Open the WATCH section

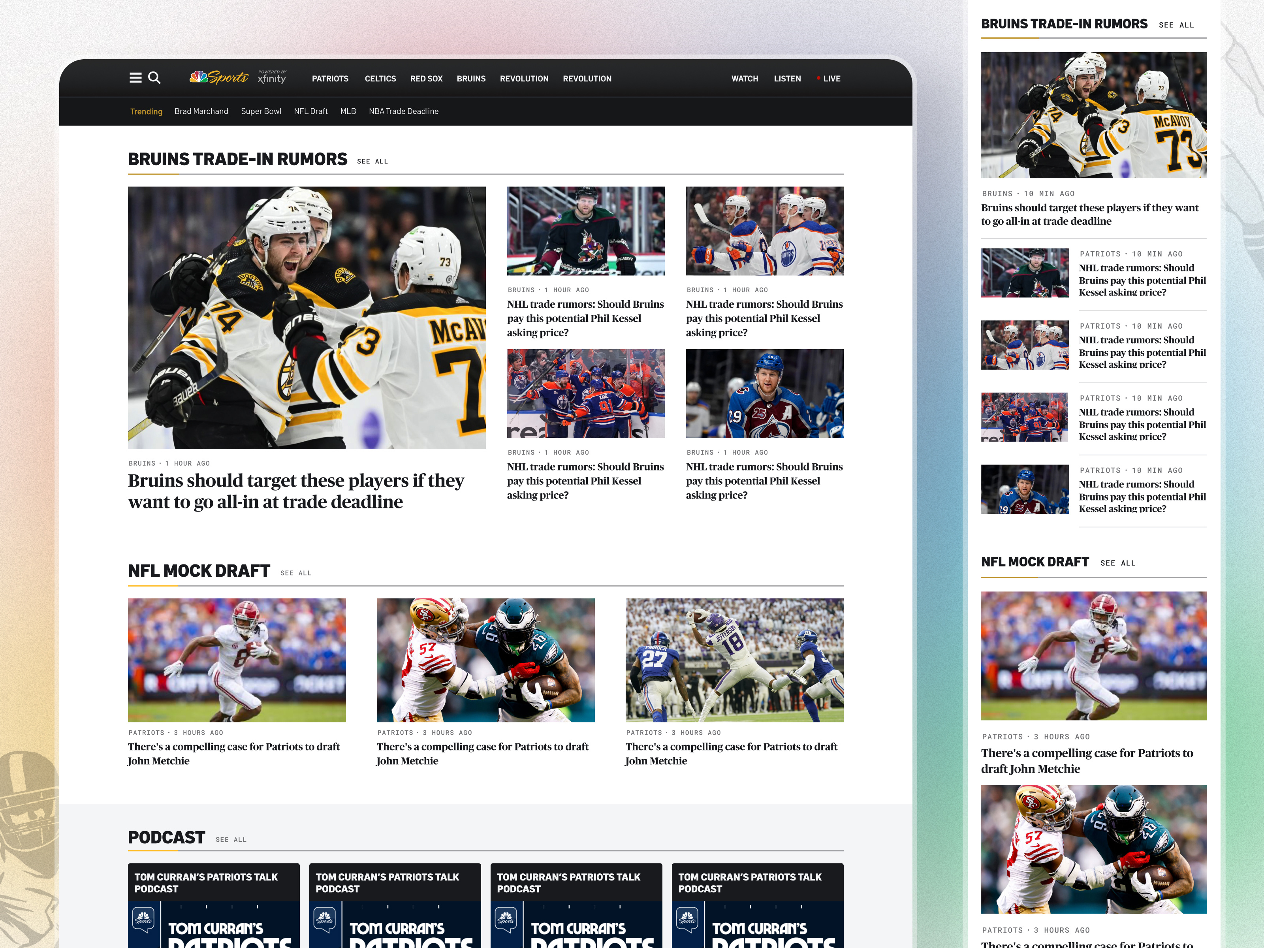[x=744, y=78]
